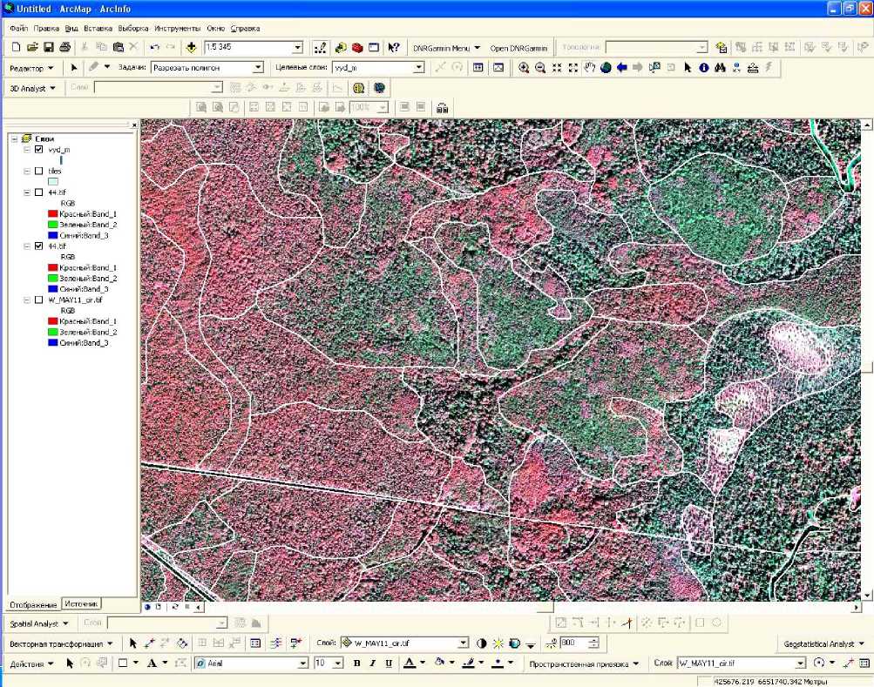Open the Редактор dropdown menu
874x687 pixels.
coord(31,67)
